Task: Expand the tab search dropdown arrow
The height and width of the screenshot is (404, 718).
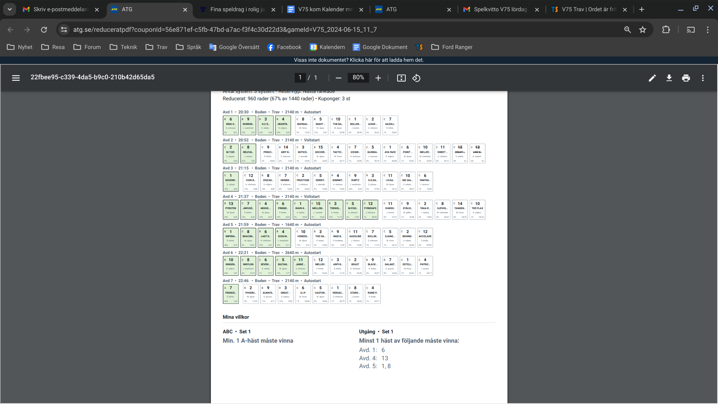Action: [x=9, y=9]
